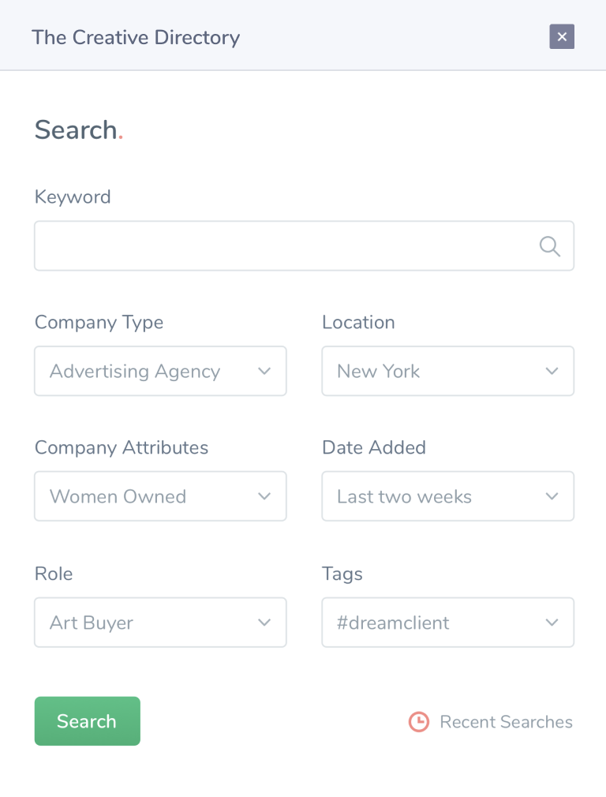The height and width of the screenshot is (797, 606).
Task: Expand the Art Buyer role dropdown
Action: (160, 622)
